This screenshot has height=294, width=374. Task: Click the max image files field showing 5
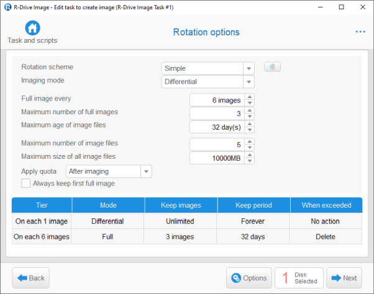(217, 145)
